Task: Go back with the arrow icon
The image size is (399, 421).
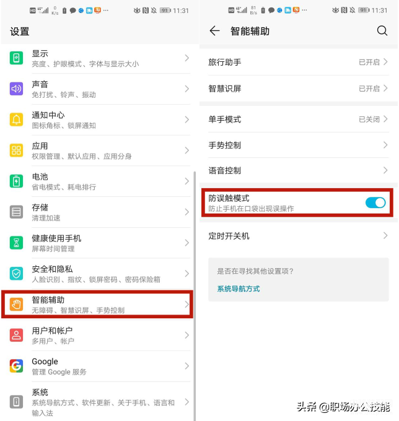Action: tap(214, 31)
